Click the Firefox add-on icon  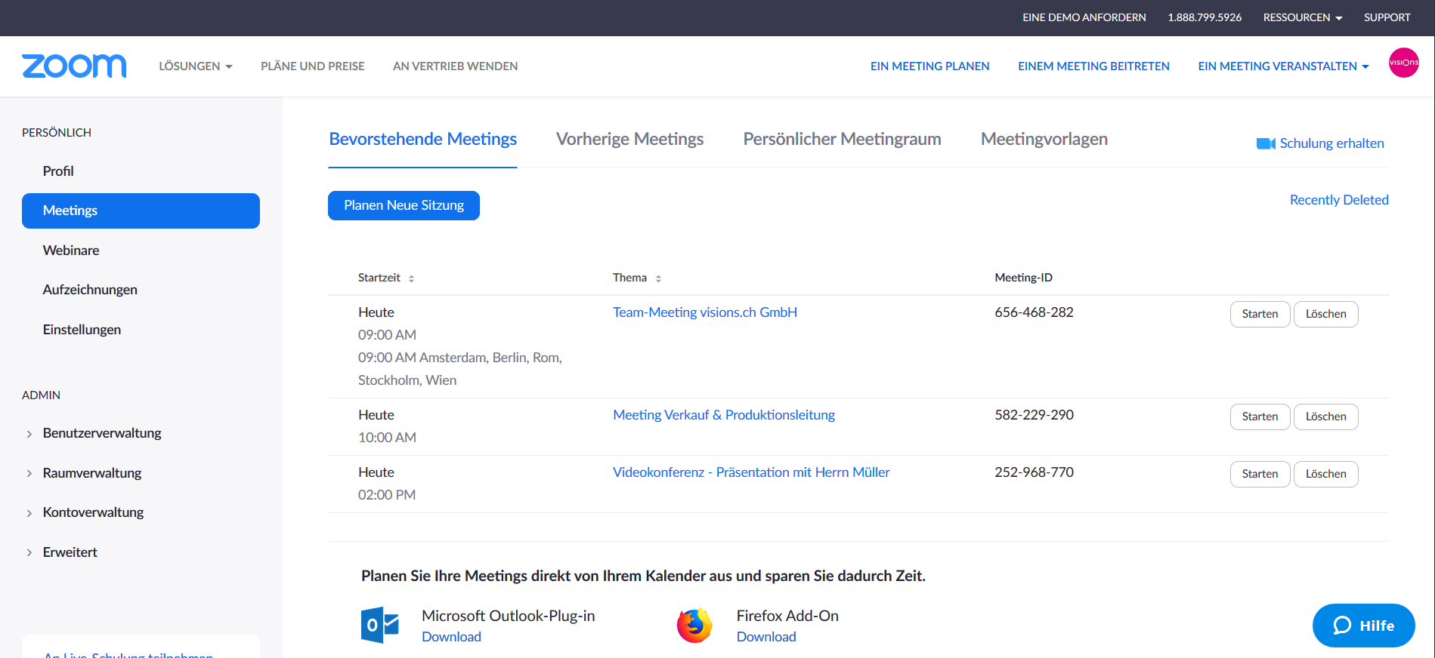pos(694,625)
